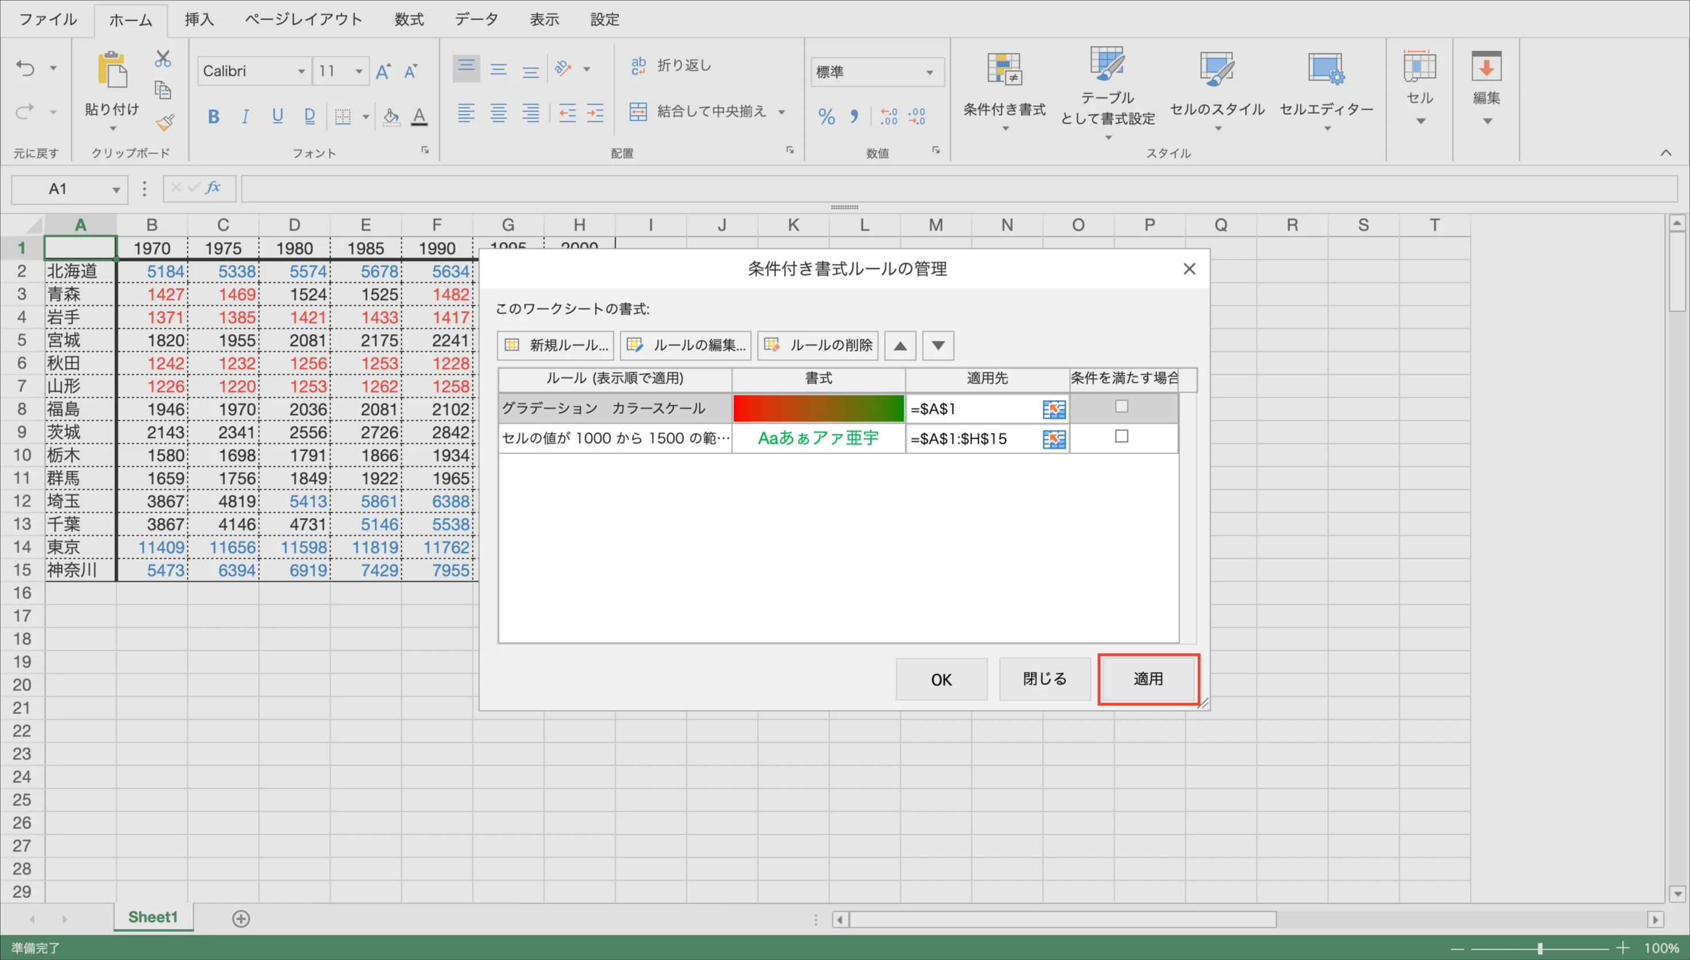Click the percent style icon
This screenshot has width=1690, height=960.
tap(826, 117)
